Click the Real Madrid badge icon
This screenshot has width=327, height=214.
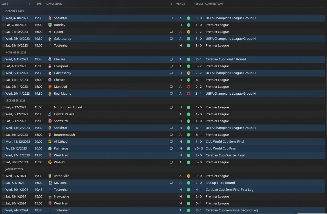(x=50, y=94)
